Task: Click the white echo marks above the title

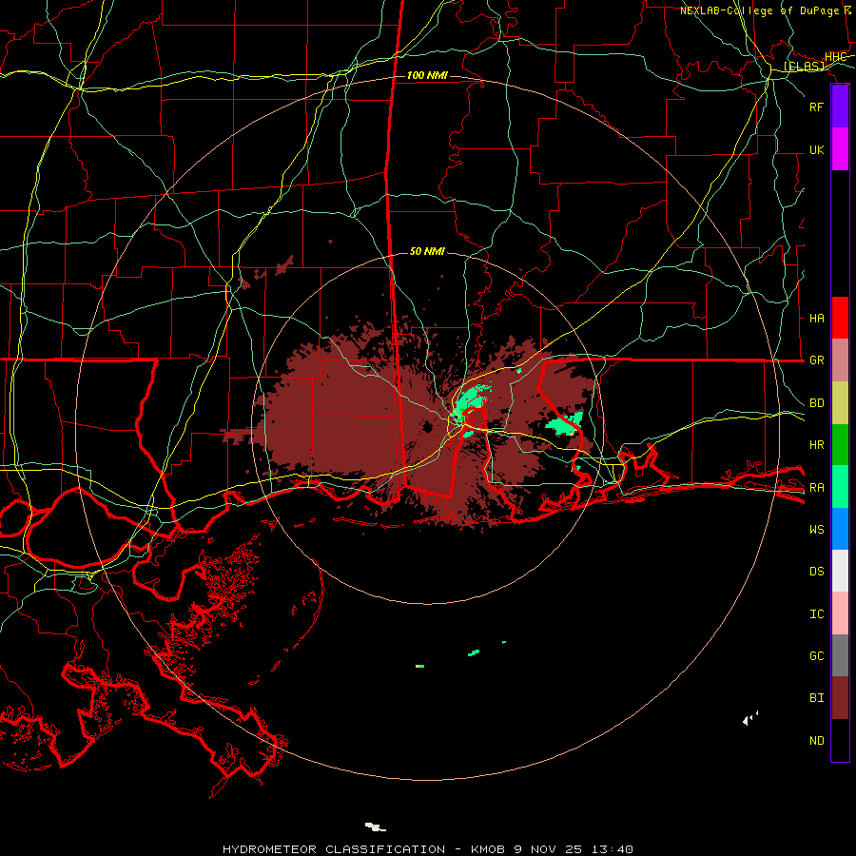Action: point(375,827)
